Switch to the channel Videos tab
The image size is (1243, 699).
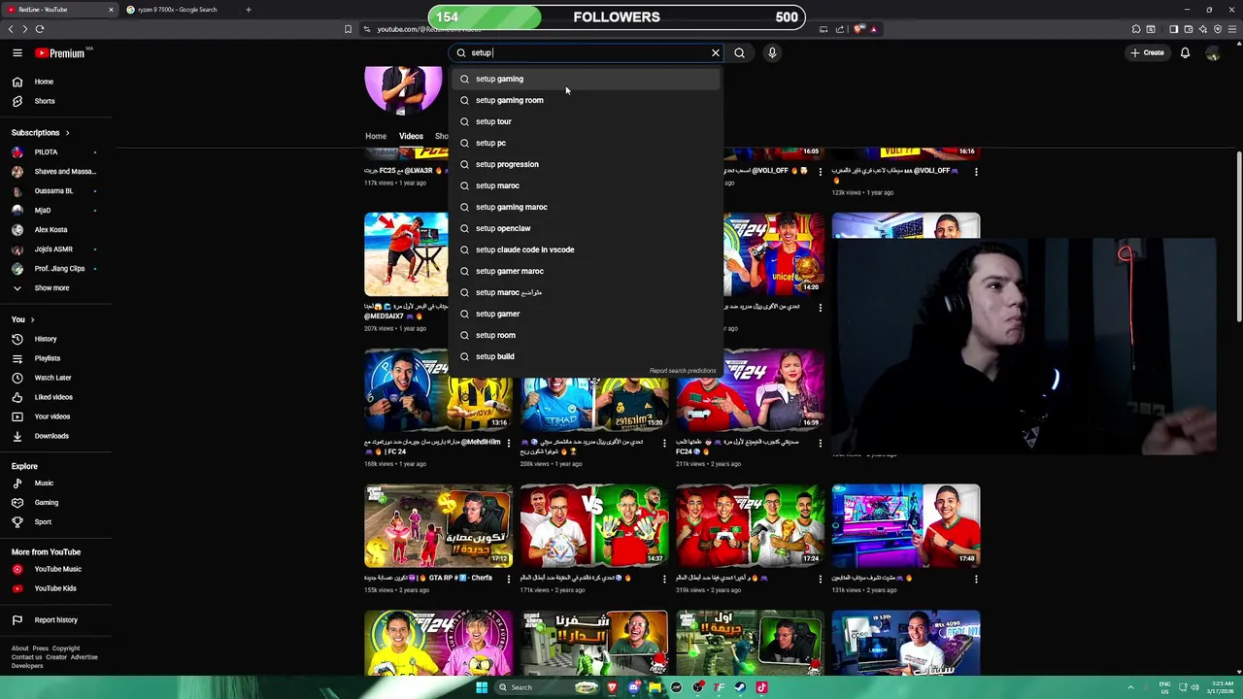(x=411, y=136)
